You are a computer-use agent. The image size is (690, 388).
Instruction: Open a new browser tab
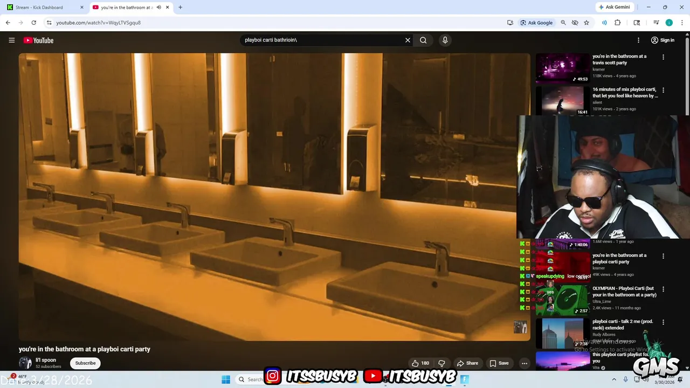[x=180, y=8]
